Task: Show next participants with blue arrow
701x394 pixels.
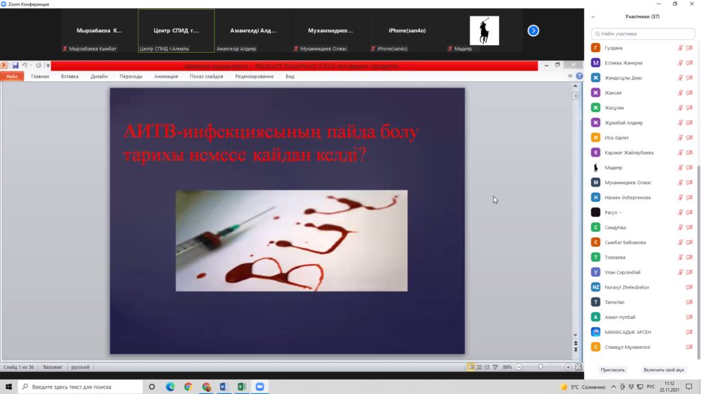Action: point(533,31)
